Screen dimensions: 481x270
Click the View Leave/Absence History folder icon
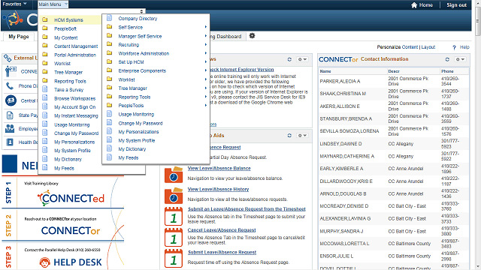pyautogui.click(x=174, y=196)
